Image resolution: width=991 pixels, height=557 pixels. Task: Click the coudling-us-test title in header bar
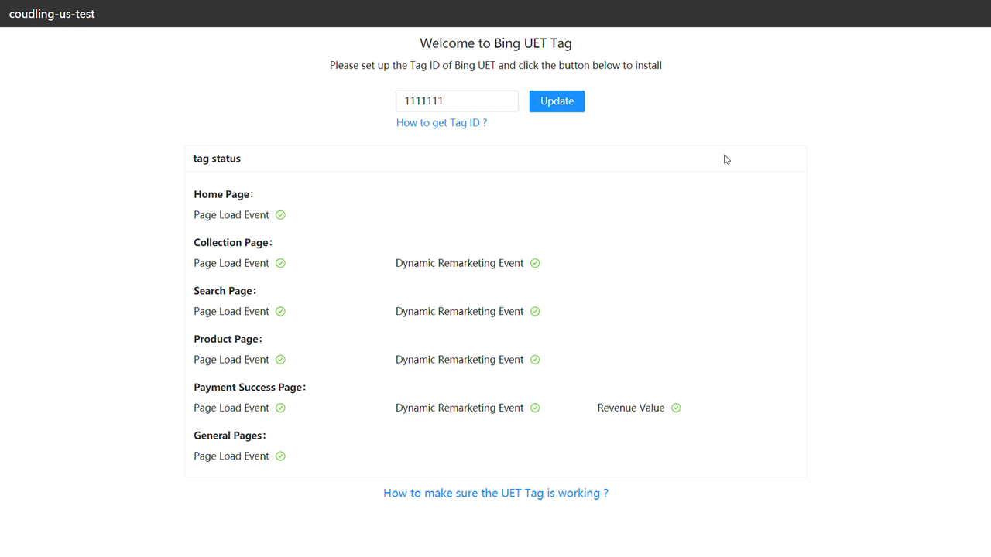click(52, 13)
